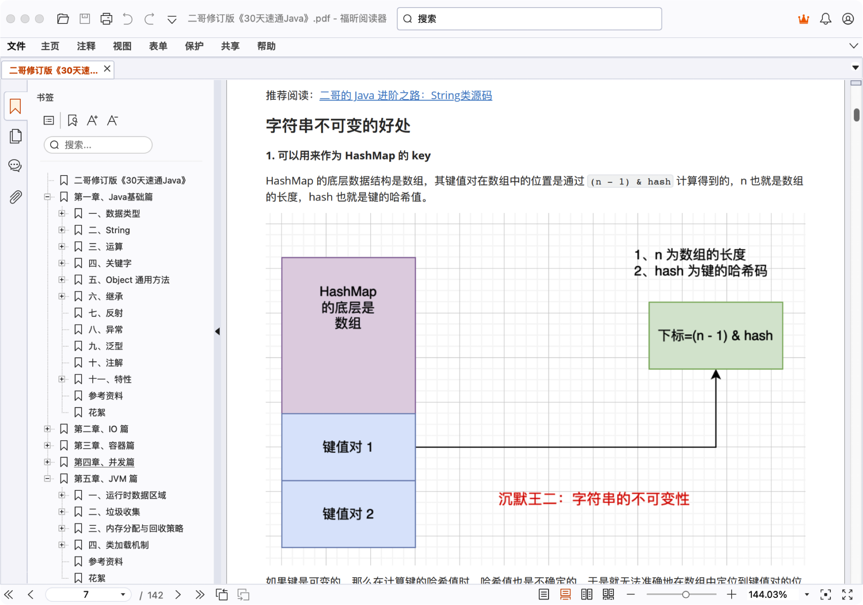The width and height of the screenshot is (863, 605).
Task: Enable continuous page view mode
Action: (x=565, y=594)
